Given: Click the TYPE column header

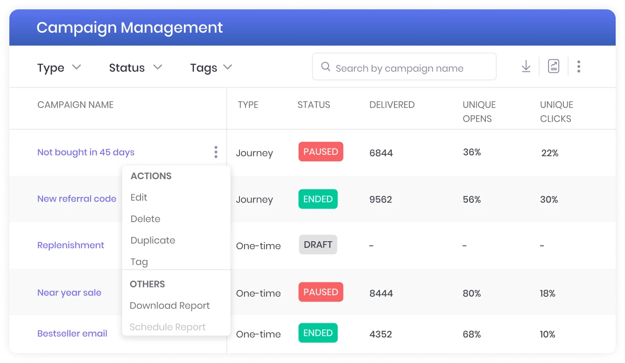Looking at the screenshot, I should [248, 105].
